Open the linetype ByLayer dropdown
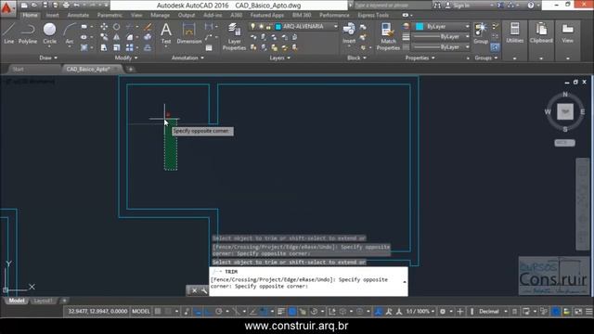The width and height of the screenshot is (594, 334). (x=441, y=47)
